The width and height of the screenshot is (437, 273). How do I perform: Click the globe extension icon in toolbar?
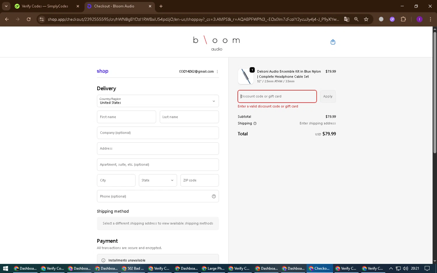tap(381, 19)
